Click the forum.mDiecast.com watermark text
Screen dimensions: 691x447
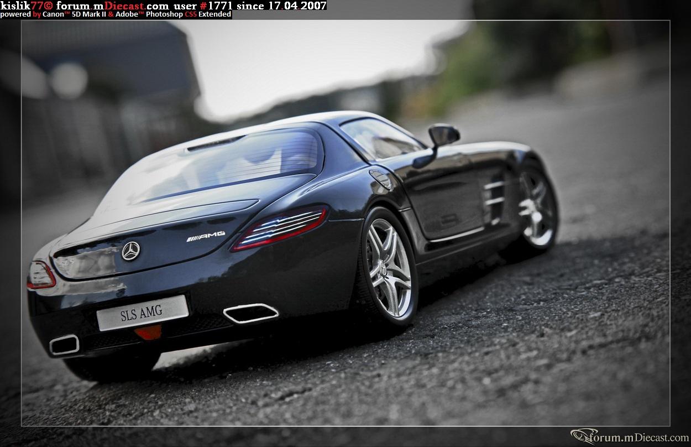tap(630, 437)
